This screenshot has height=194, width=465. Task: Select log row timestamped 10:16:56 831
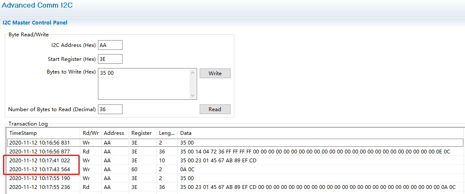tap(234, 142)
